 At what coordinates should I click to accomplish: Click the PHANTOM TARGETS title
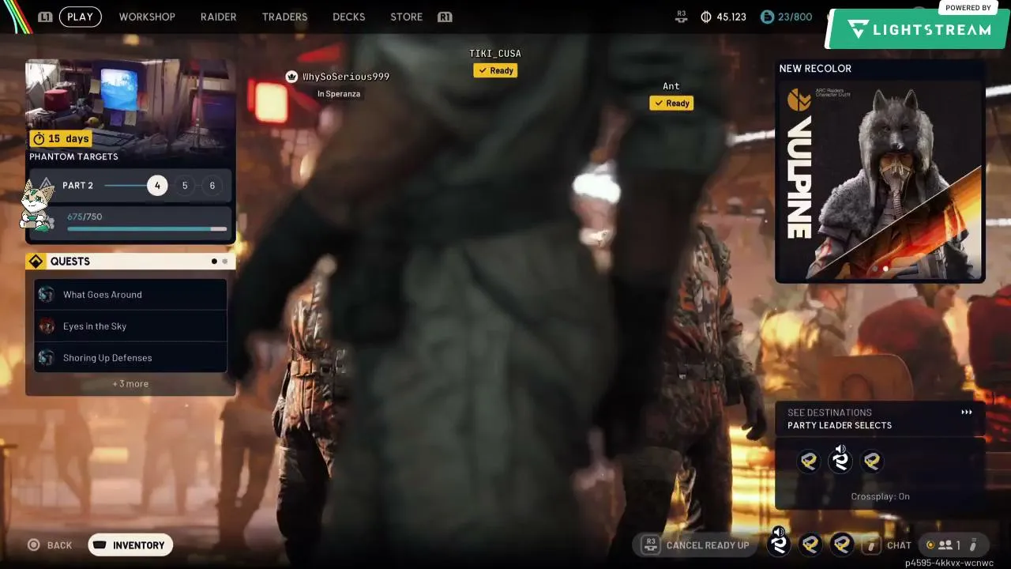(73, 156)
